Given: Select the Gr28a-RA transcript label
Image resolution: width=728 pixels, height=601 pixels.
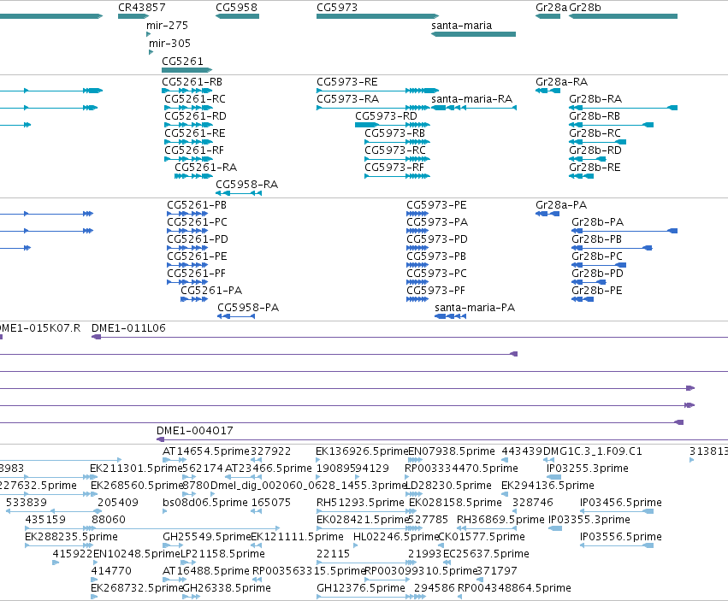Looking at the screenshot, I should [x=562, y=82].
